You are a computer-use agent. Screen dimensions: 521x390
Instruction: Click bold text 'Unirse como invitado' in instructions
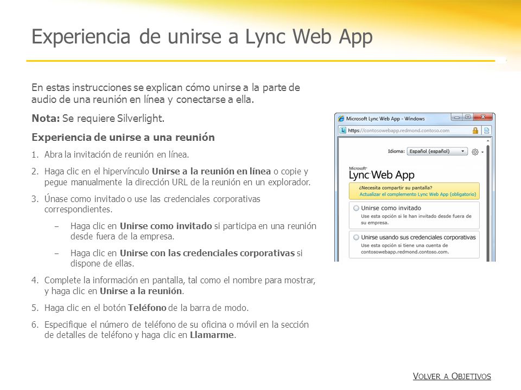[166, 226]
